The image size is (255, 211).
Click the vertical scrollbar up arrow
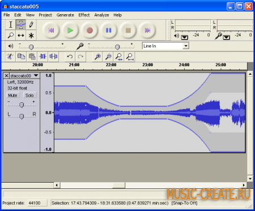(x=250, y=74)
